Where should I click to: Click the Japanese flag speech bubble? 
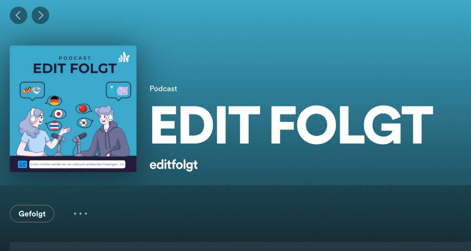58,114
